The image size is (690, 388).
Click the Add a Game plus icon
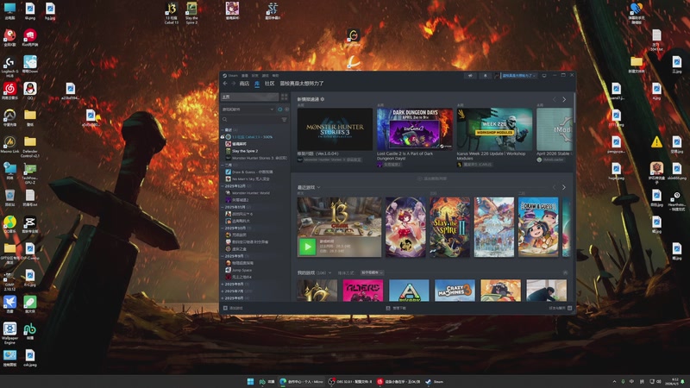click(x=225, y=308)
